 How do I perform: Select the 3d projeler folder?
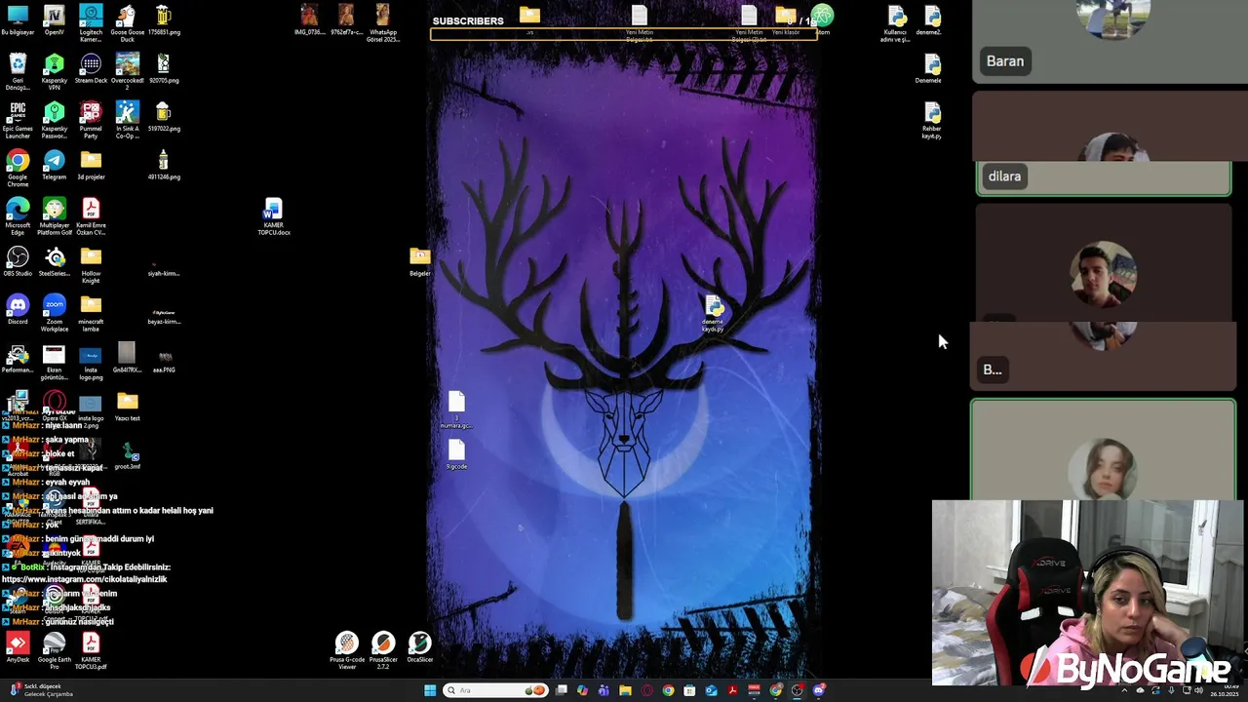[91, 165]
